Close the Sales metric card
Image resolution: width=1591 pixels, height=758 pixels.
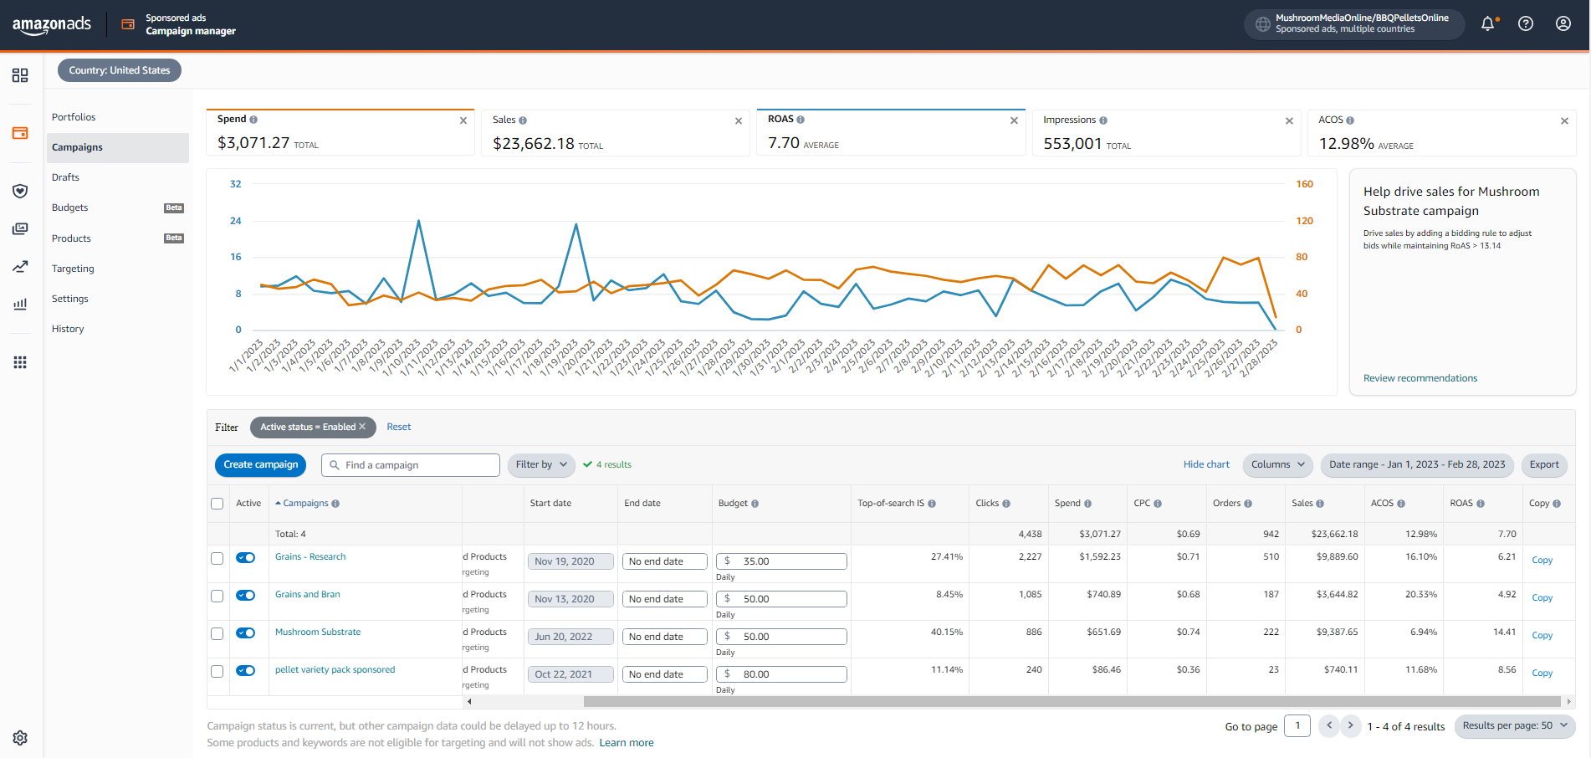(x=739, y=121)
